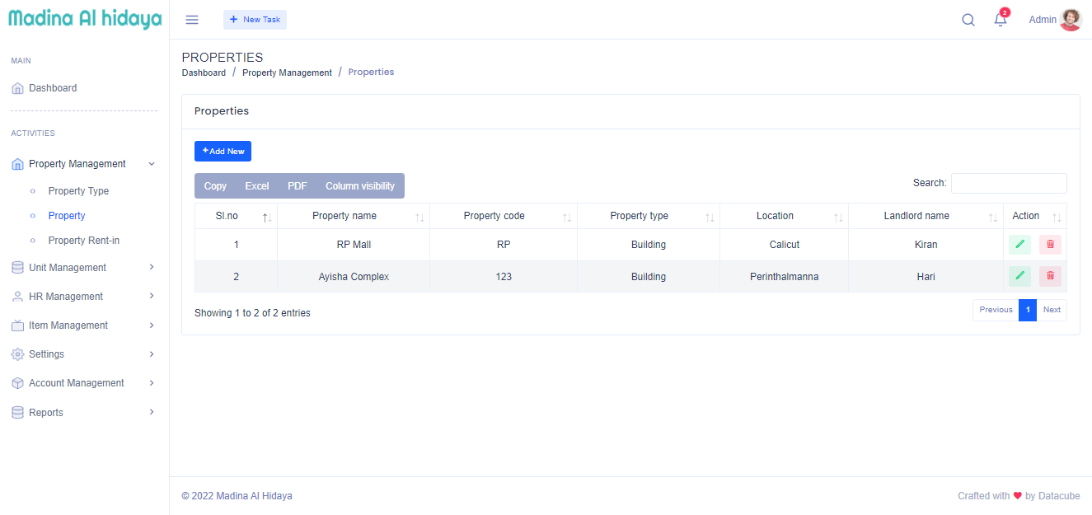Edit the Ayisha Complex row with pencil icon
The height and width of the screenshot is (515, 1092).
[x=1019, y=276]
